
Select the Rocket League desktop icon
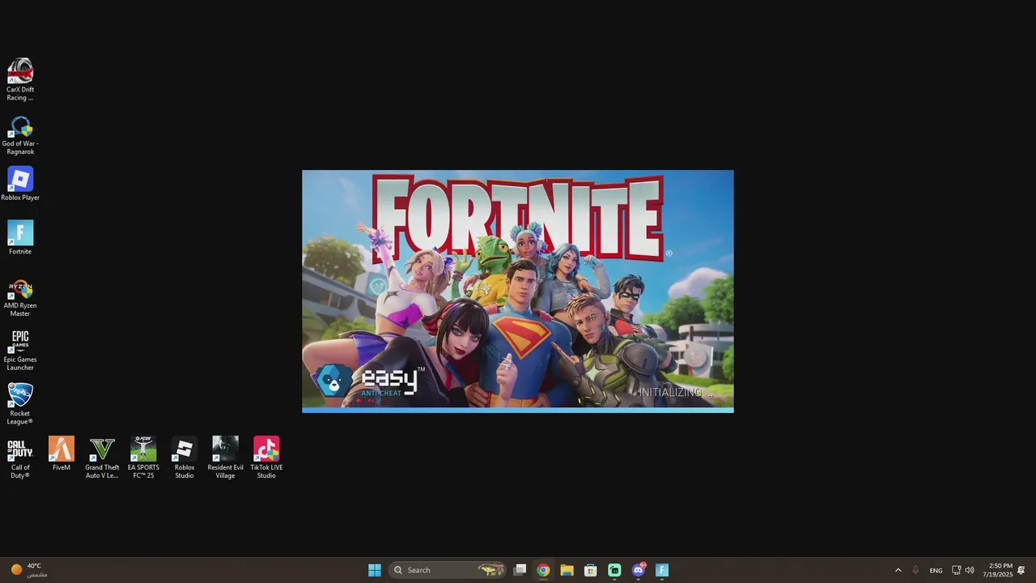coord(20,404)
